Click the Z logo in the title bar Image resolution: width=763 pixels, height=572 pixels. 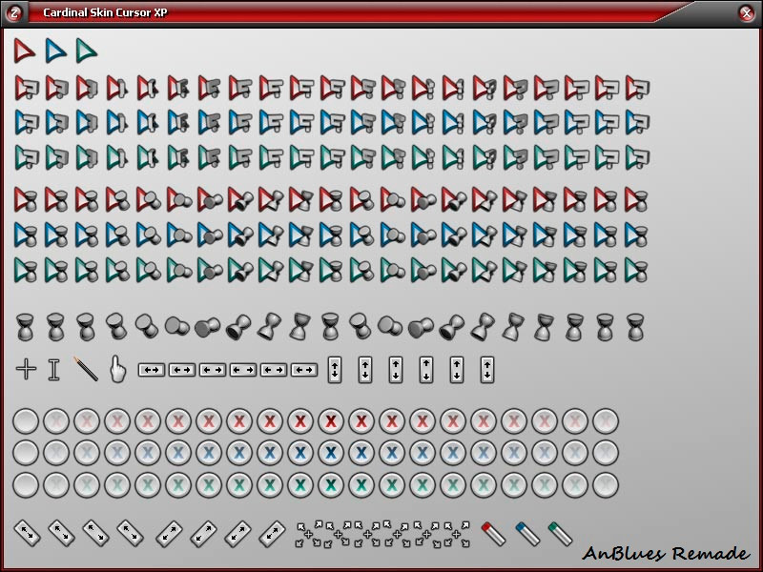click(14, 13)
